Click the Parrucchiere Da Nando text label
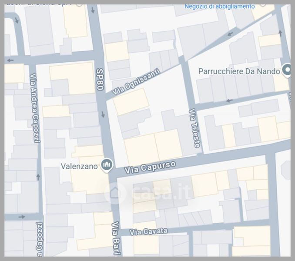The width and height of the screenshot is (295, 261). pyautogui.click(x=239, y=71)
